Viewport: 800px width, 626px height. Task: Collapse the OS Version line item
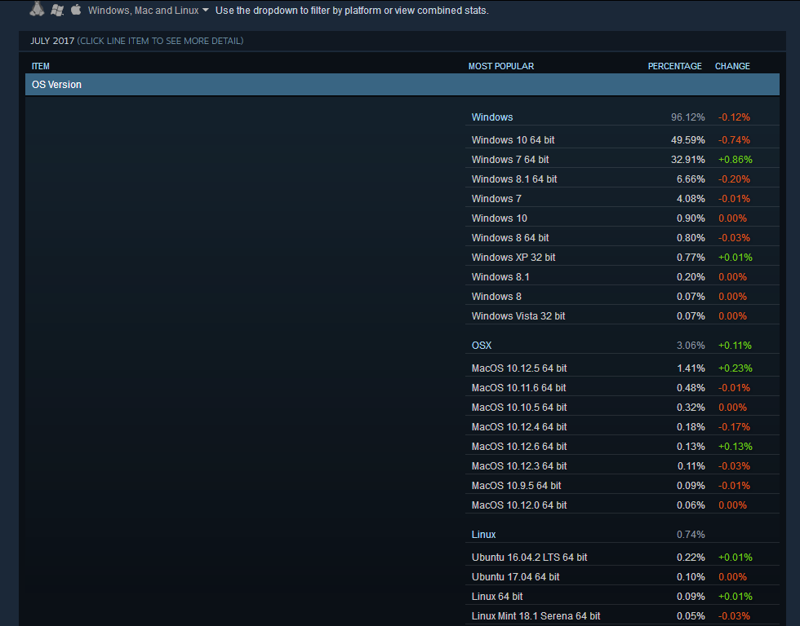402,85
